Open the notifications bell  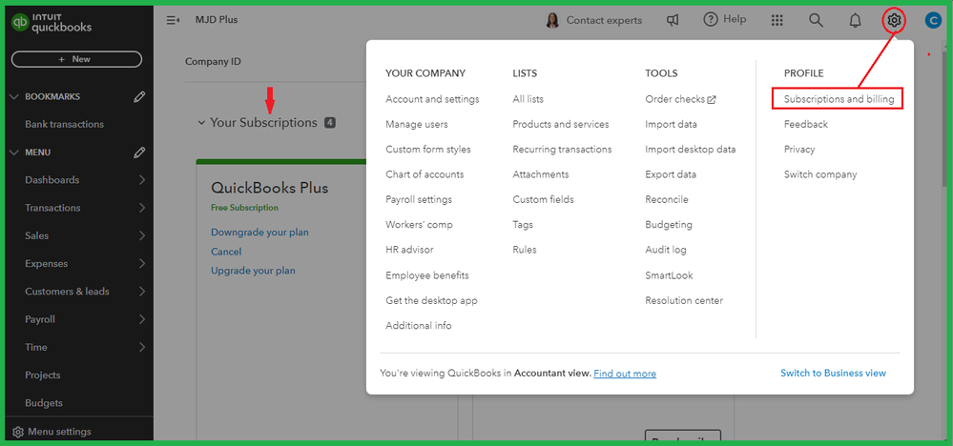(x=855, y=19)
